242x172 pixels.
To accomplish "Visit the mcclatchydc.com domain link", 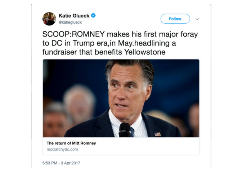I will pyautogui.click(x=62, y=149).
